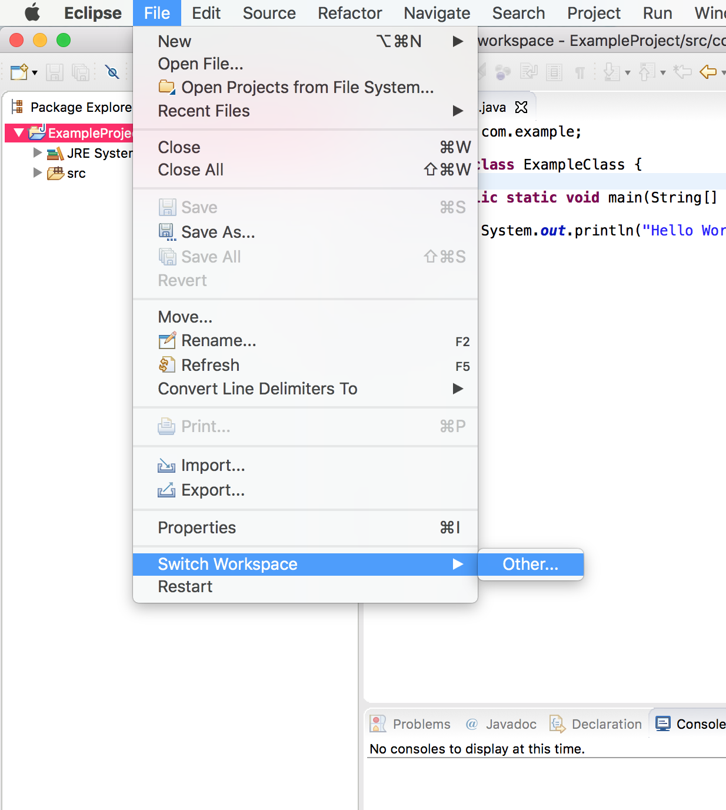The width and height of the screenshot is (726, 810).
Task: Choose Refresh from the File menu
Action: point(305,365)
